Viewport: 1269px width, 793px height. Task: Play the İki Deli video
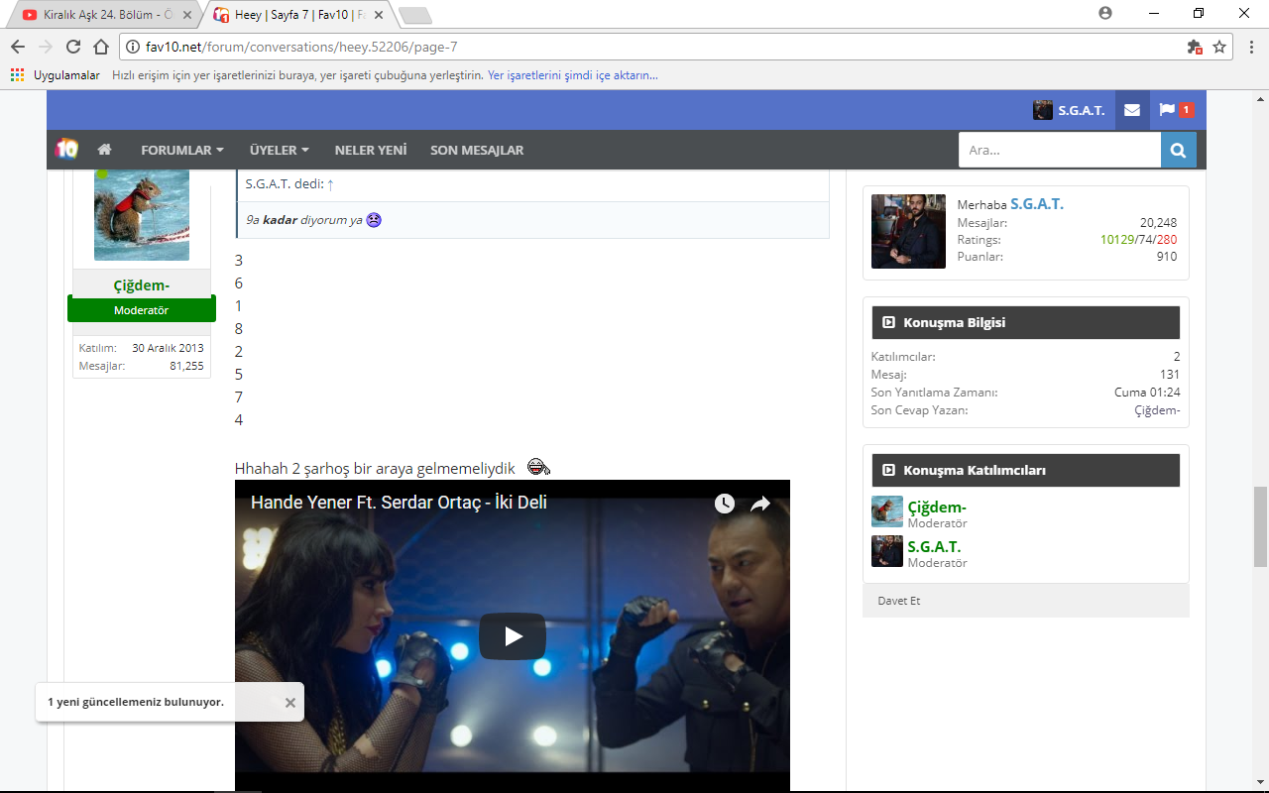tap(512, 636)
